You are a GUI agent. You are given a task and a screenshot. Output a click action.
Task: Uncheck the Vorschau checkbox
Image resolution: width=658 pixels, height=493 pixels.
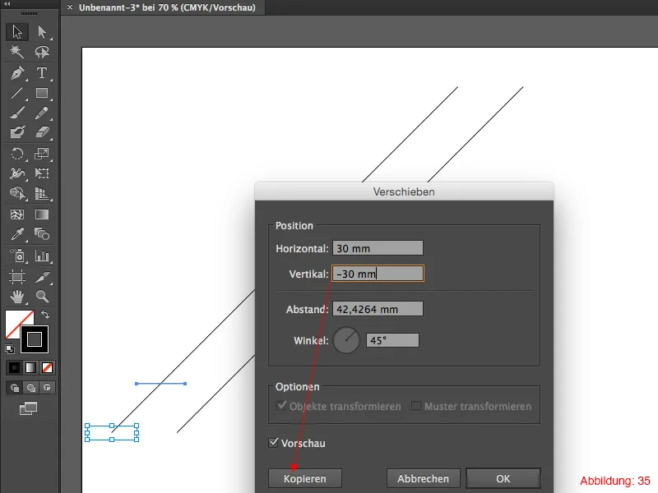point(273,443)
